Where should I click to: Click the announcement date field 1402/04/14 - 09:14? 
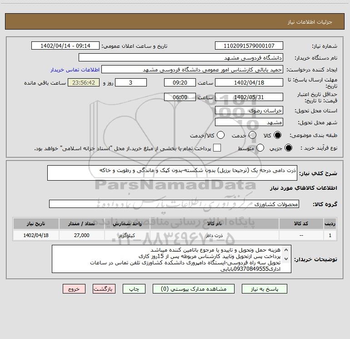pos(65,46)
